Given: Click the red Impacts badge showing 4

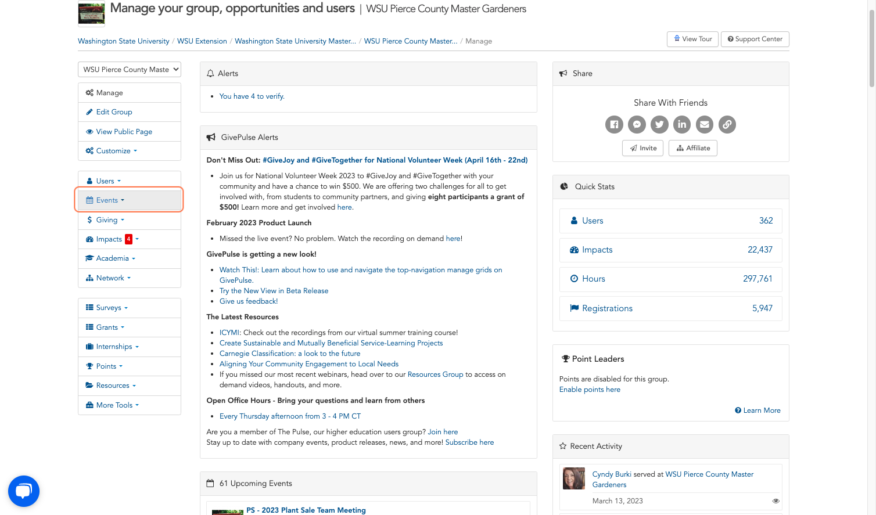Looking at the screenshot, I should click(129, 239).
